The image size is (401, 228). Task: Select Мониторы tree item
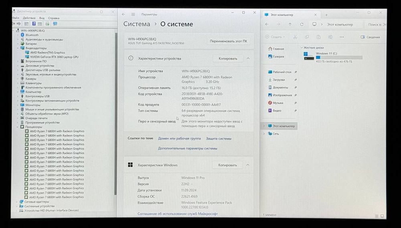click(x=32, y=105)
